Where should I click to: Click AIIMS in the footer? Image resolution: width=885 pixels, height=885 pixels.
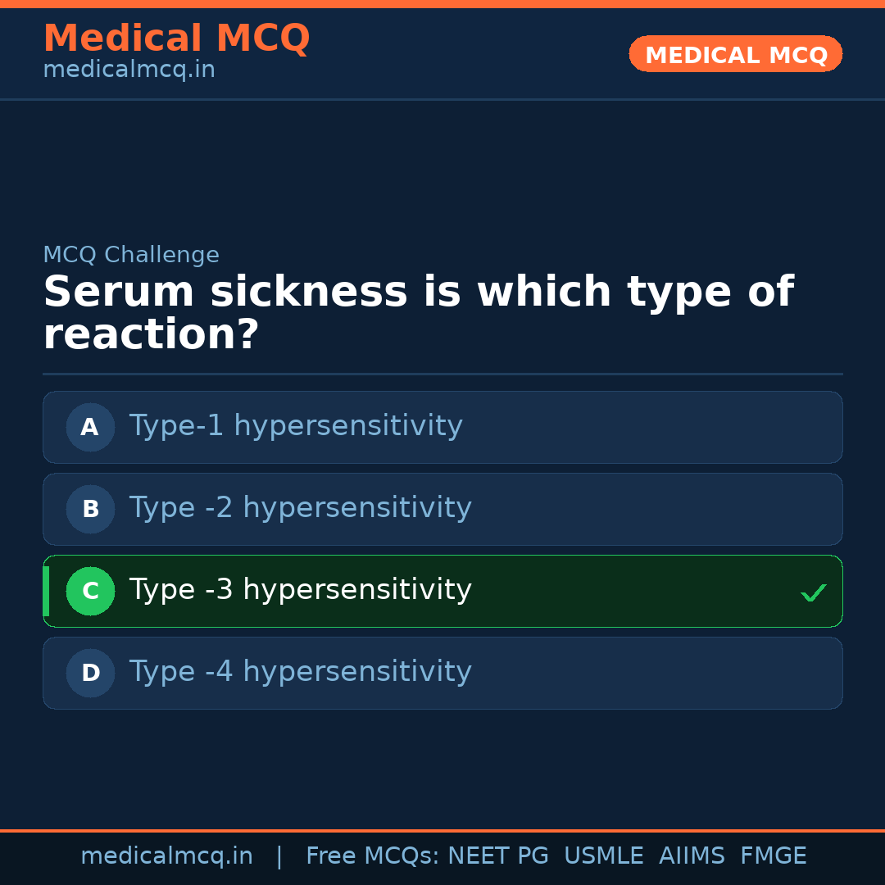(x=692, y=856)
